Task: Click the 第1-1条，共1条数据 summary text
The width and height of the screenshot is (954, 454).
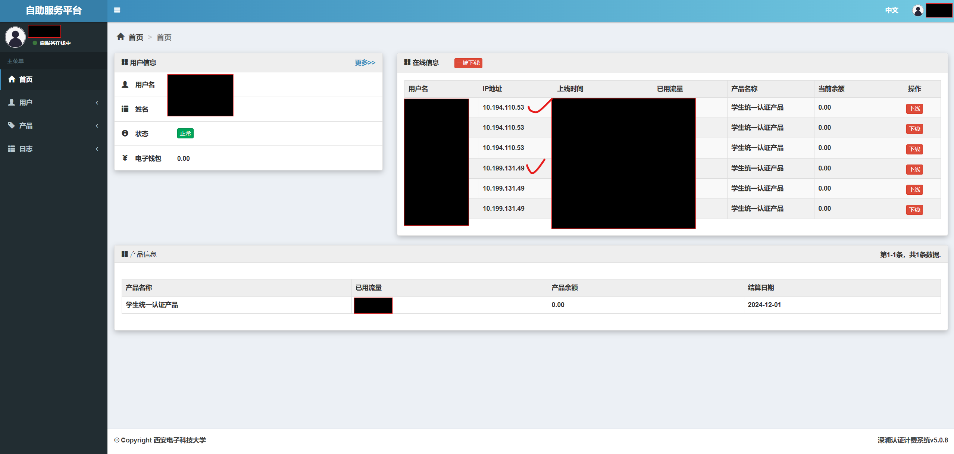Action: (910, 254)
